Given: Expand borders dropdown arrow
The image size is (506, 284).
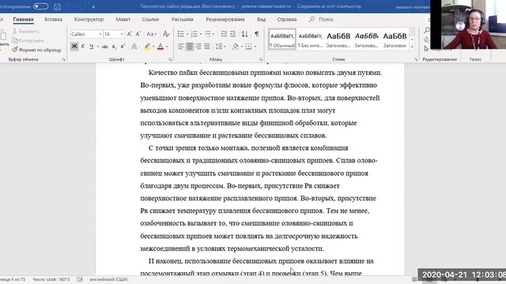Looking at the screenshot, I should coord(255,47).
